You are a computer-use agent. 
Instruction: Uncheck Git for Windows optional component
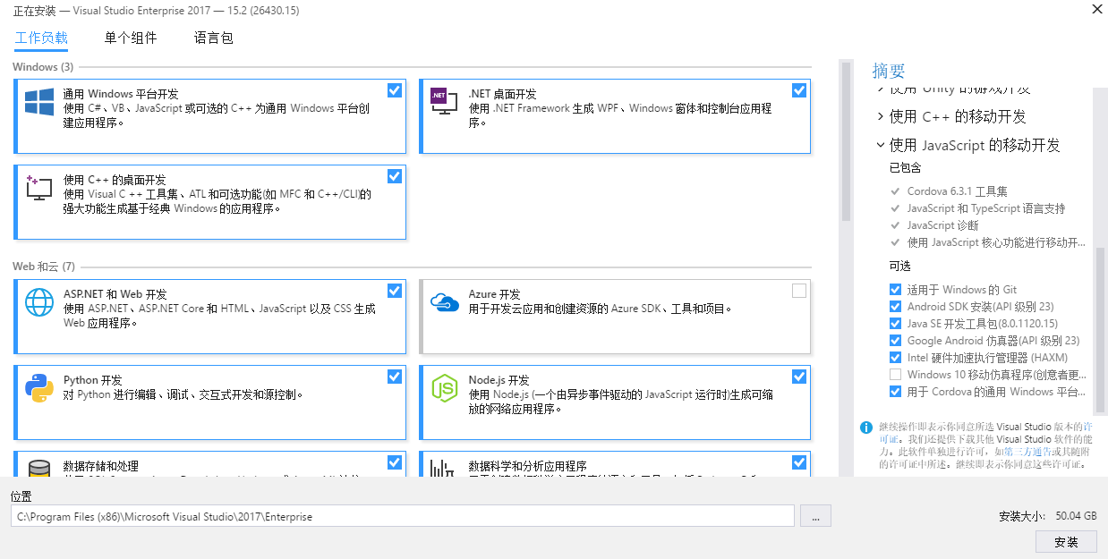(895, 290)
